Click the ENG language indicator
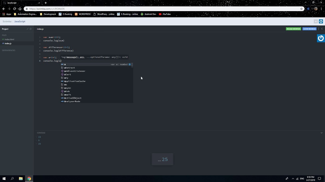Image resolution: width=325 pixels, height=182 pixels. (302, 179)
